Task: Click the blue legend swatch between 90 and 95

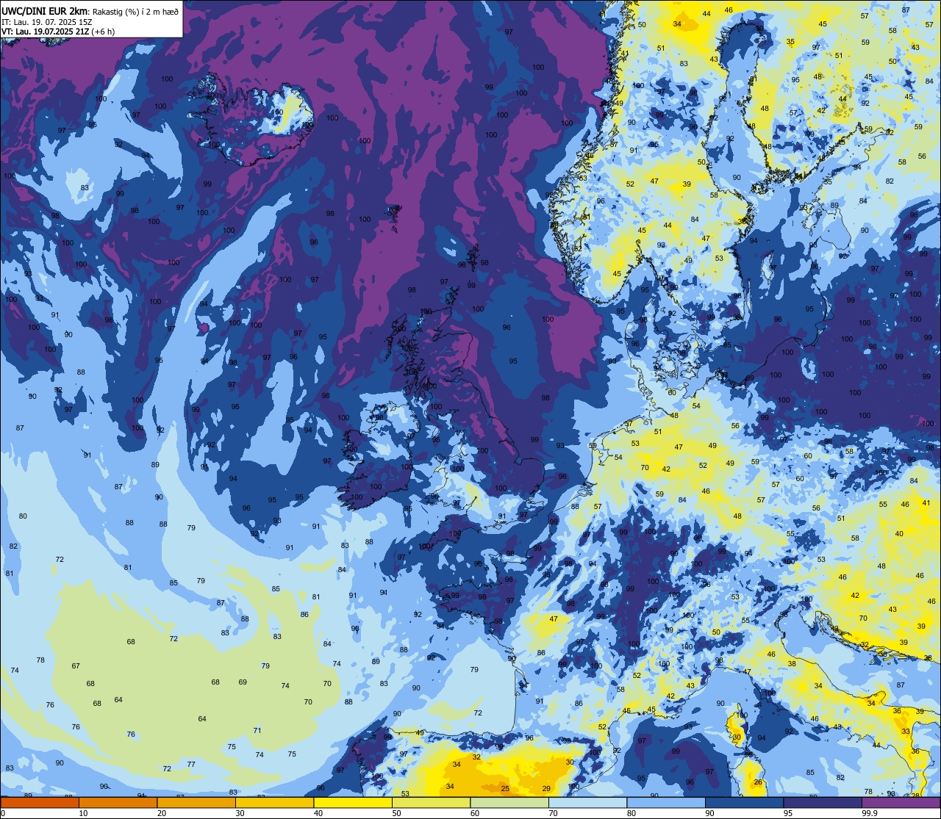Action: [x=744, y=802]
